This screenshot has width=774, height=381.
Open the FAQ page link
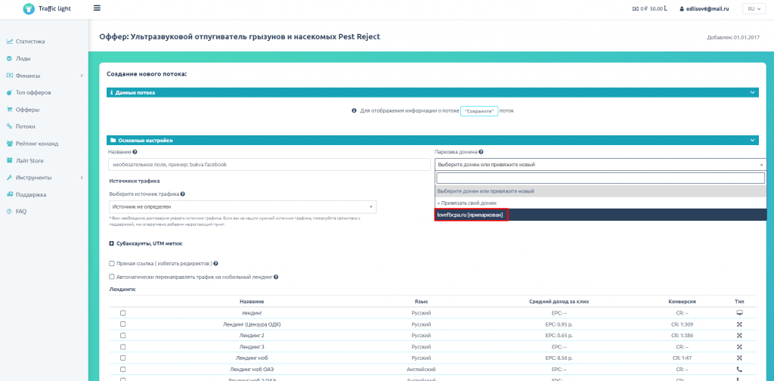(x=20, y=211)
